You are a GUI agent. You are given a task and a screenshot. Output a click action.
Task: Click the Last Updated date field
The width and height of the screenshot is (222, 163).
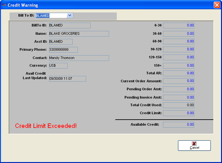click(67, 79)
